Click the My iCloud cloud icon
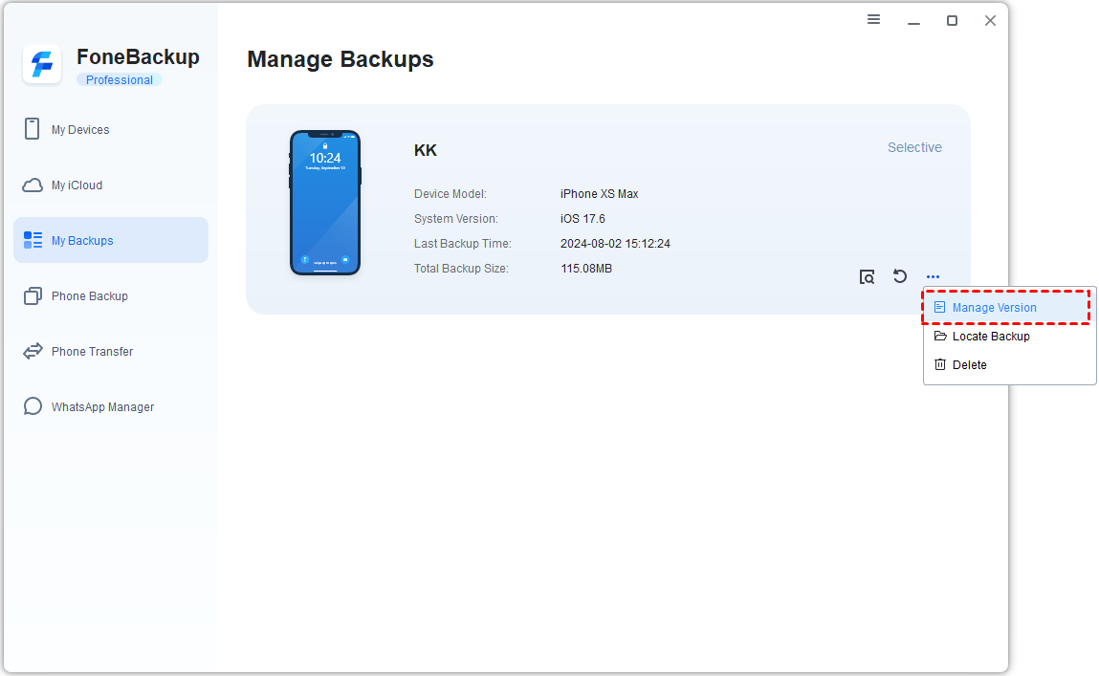1099x676 pixels. 33,185
